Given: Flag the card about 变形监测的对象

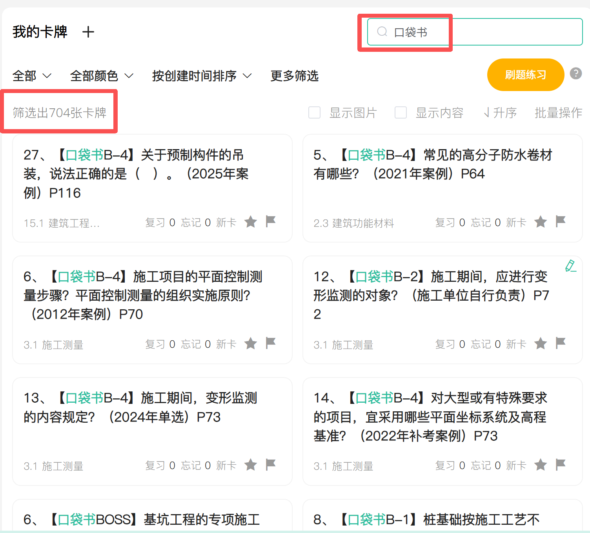Looking at the screenshot, I should click(561, 343).
